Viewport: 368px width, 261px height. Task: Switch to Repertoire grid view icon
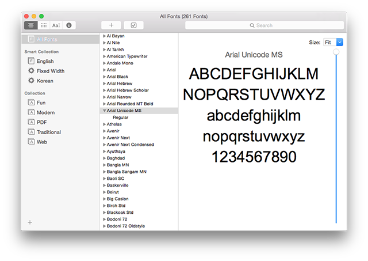pos(44,25)
